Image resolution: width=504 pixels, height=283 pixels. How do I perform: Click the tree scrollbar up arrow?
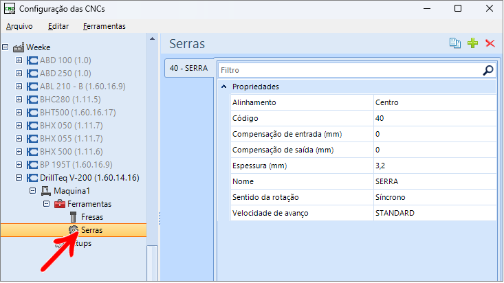tap(153, 39)
